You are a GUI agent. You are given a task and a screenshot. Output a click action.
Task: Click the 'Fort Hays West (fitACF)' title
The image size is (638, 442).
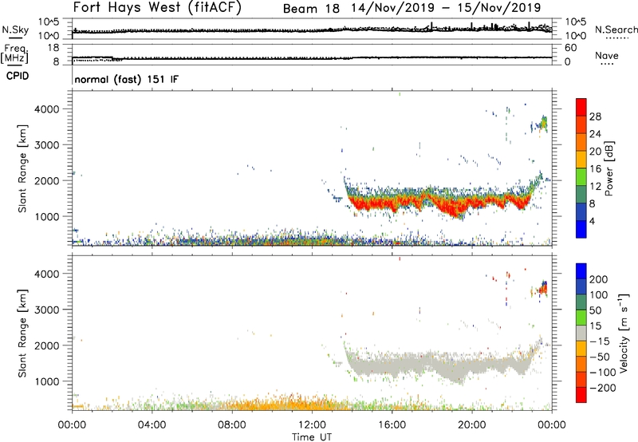pyautogui.click(x=157, y=7)
